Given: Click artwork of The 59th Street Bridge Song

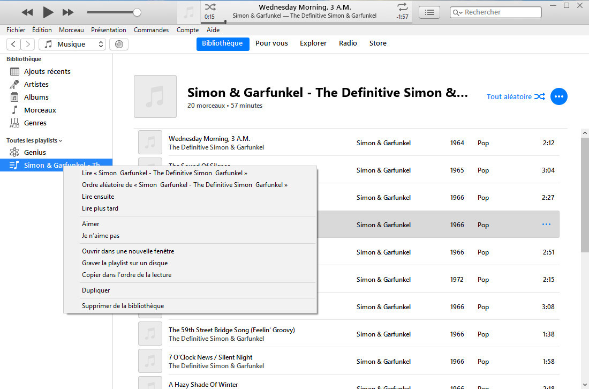Looking at the screenshot, I should coord(150,334).
